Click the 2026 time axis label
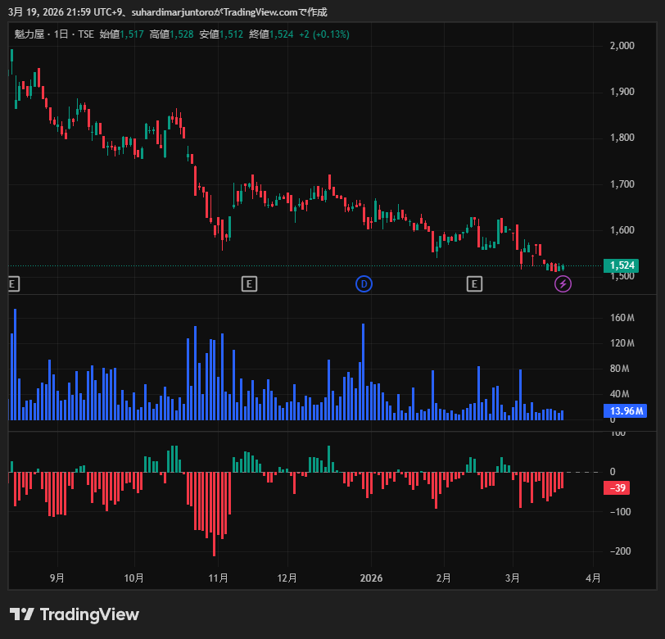The image size is (665, 639). point(371,578)
